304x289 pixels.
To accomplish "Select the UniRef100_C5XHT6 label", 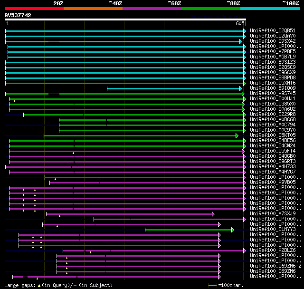I will point(273,83).
